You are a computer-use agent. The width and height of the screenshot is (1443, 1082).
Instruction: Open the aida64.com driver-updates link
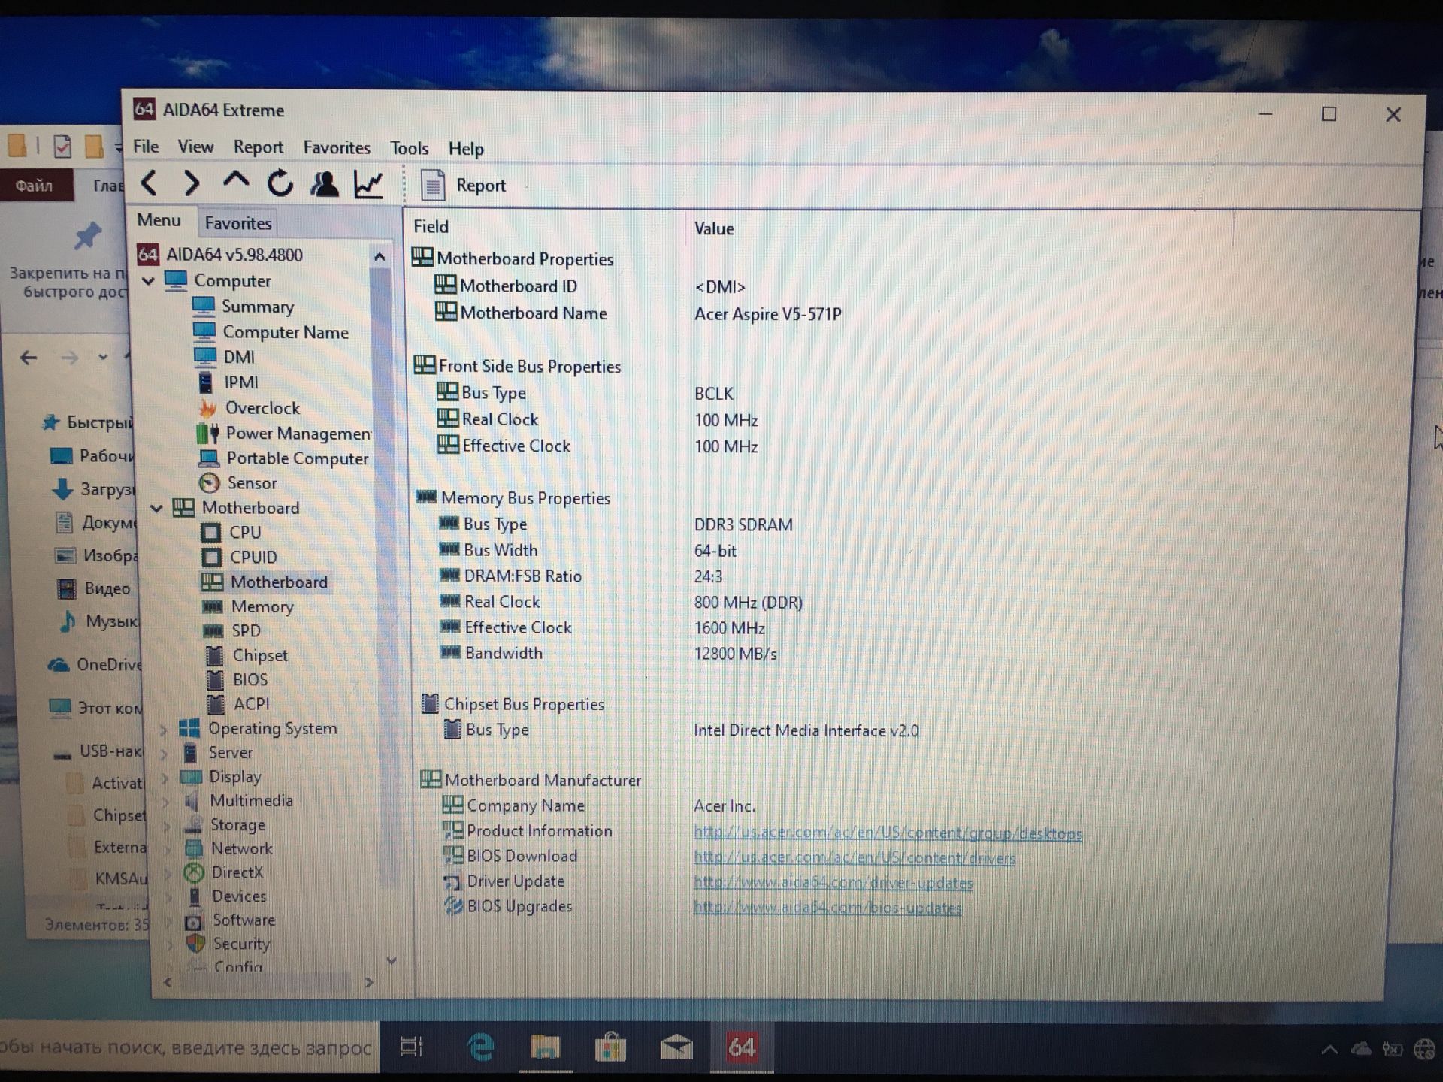click(x=833, y=883)
